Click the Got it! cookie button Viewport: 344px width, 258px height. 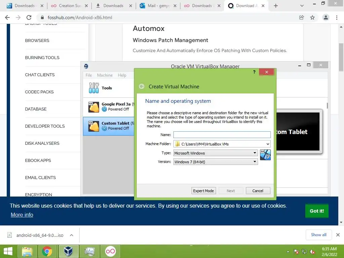317,211
